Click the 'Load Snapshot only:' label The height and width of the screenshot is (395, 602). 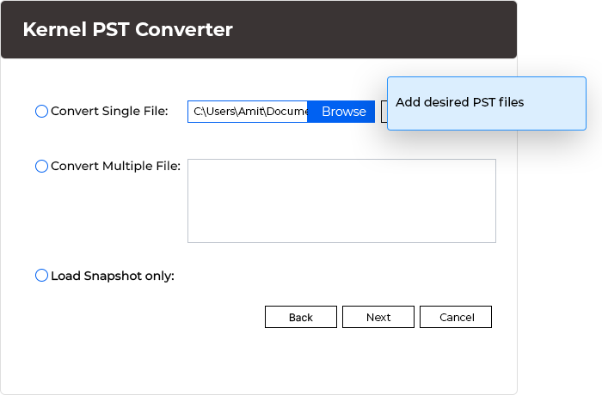click(113, 276)
